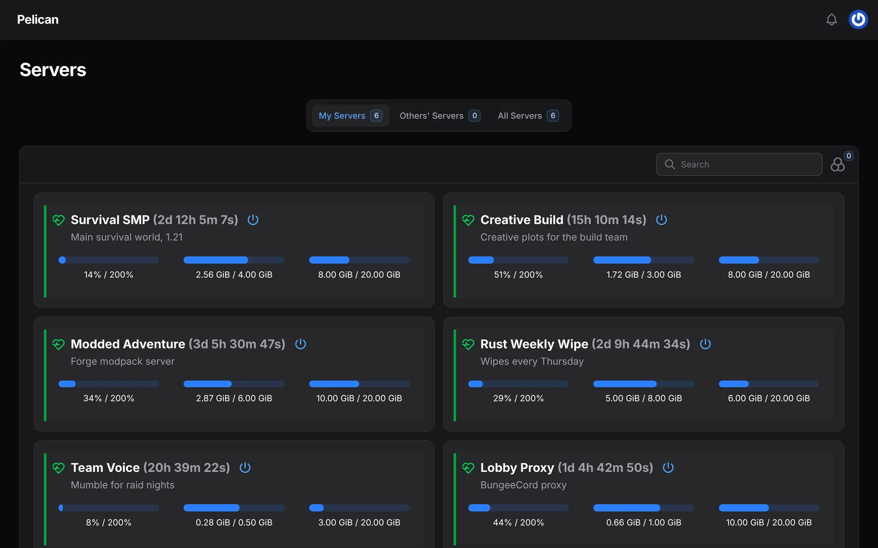Click the Survival SMP power icon
Image resolution: width=878 pixels, height=548 pixels.
tap(253, 220)
